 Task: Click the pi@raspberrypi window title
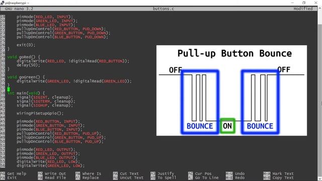point(17,3)
